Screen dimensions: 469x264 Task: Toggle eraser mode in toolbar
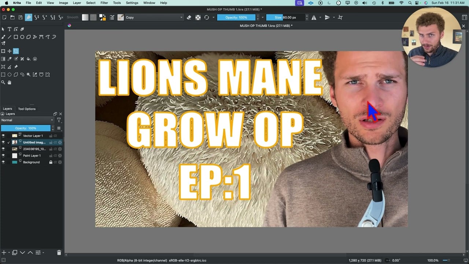[189, 17]
